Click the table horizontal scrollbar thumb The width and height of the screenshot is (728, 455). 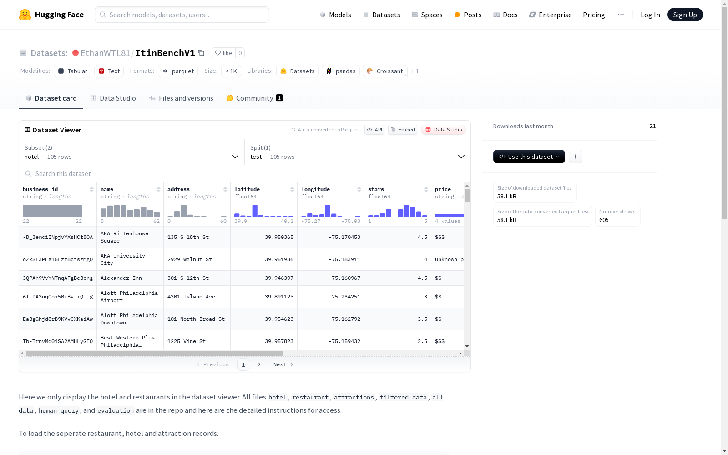click(154, 353)
